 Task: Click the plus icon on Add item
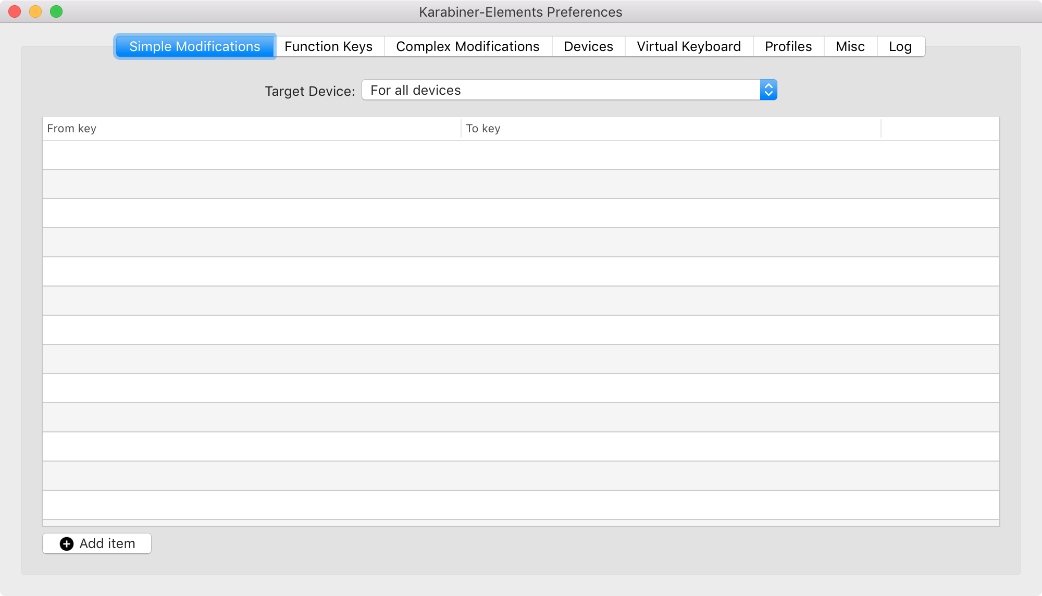pos(67,544)
